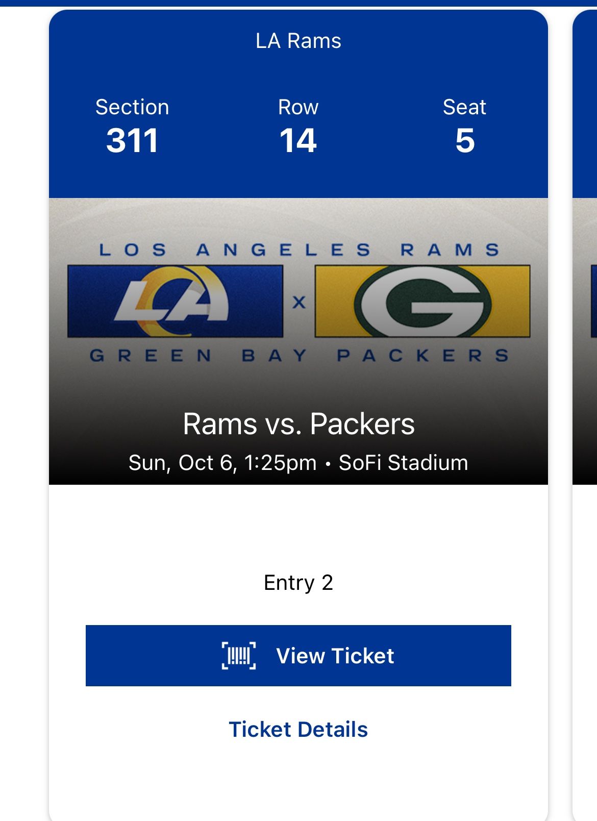
Task: Tap the SoFi Stadium venue name
Action: [x=403, y=463]
